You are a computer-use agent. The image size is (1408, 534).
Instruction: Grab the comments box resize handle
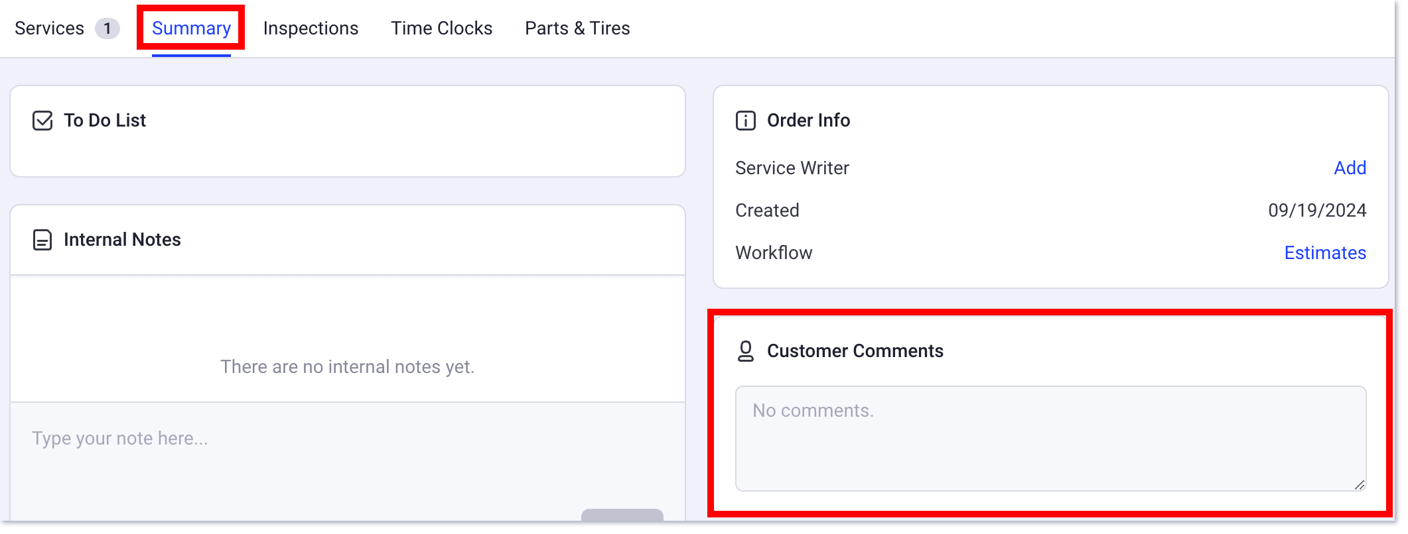pyautogui.click(x=1360, y=485)
